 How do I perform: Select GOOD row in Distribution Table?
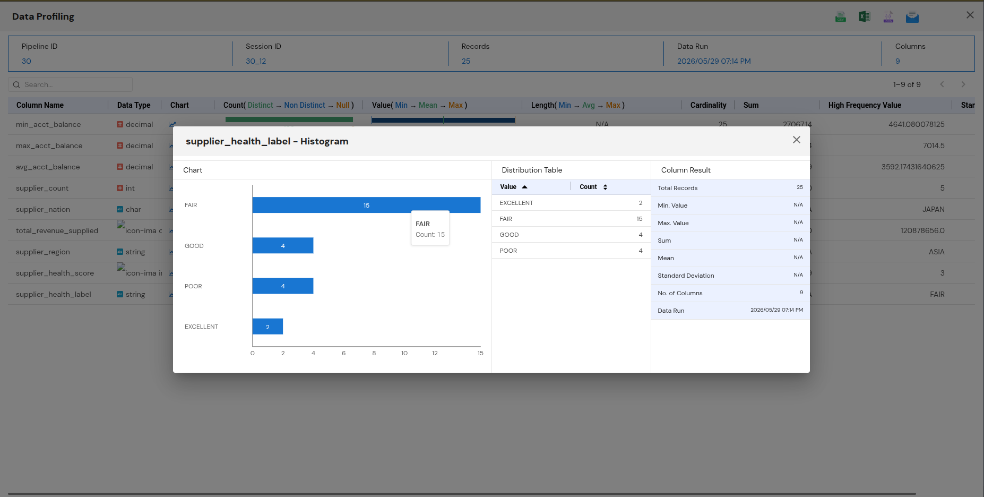(571, 235)
